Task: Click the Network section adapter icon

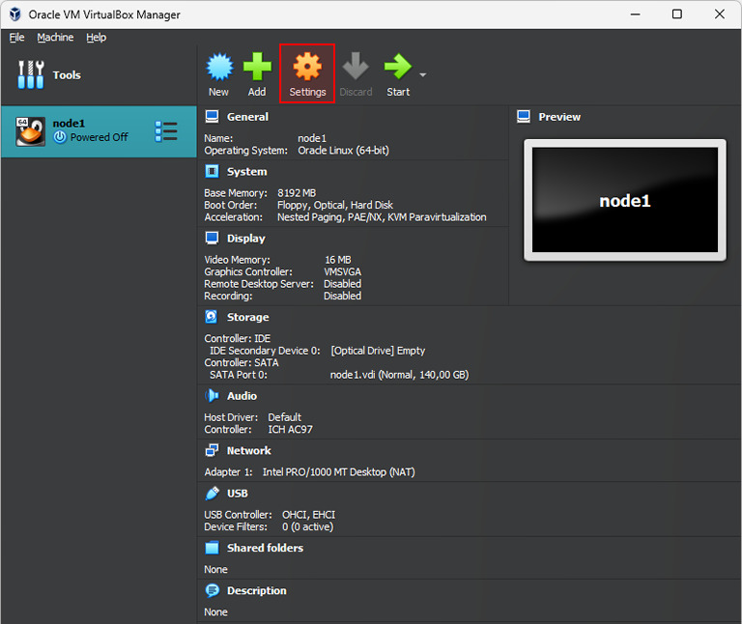Action: tap(212, 450)
